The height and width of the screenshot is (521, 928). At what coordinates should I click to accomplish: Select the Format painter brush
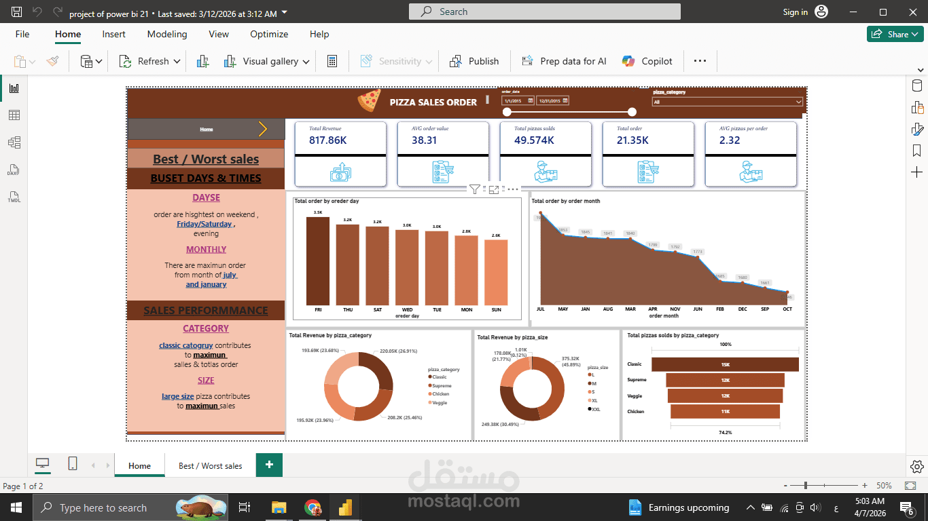[x=53, y=61]
